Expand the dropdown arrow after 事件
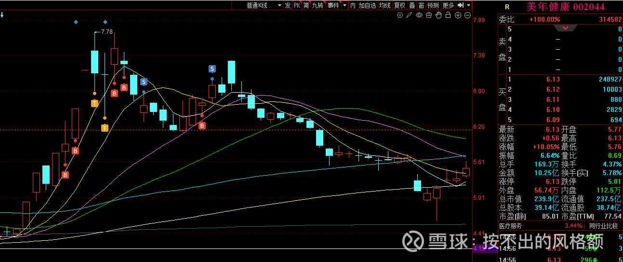The height and width of the screenshot is (262, 623). [345, 5]
